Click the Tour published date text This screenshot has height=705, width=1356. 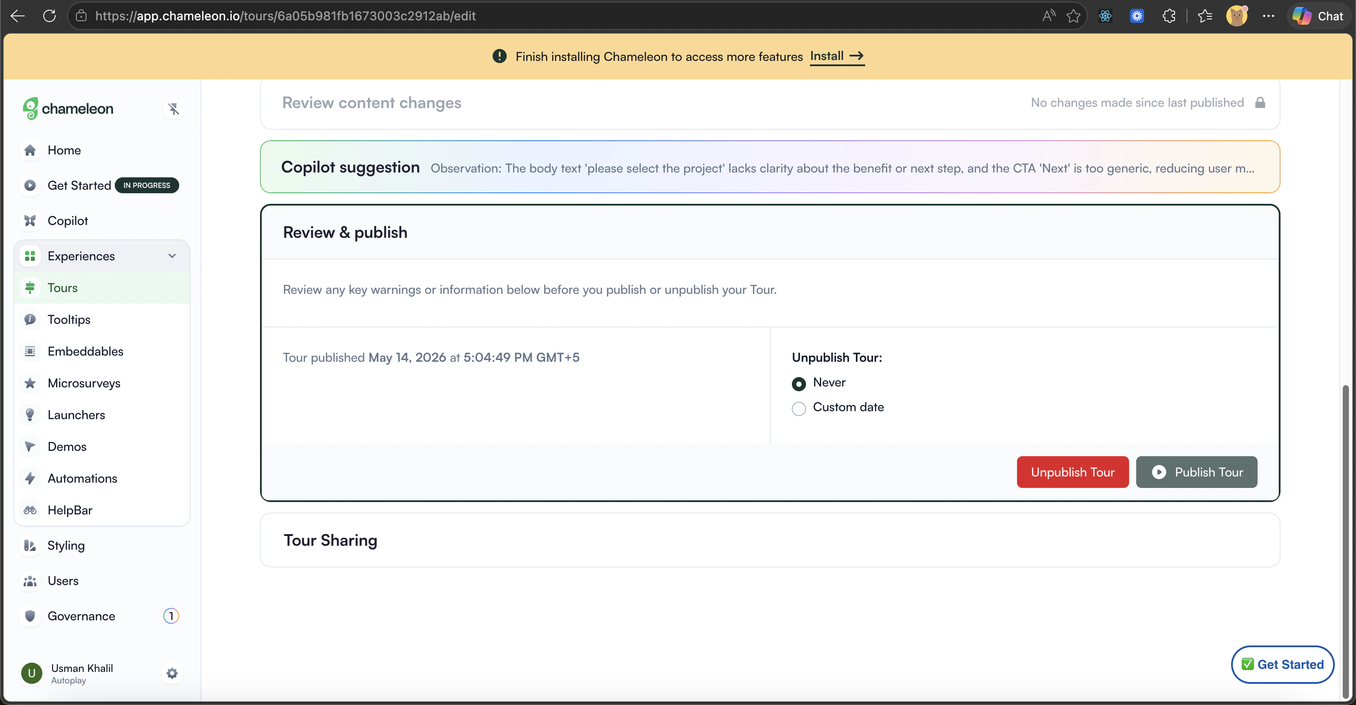[431, 357]
